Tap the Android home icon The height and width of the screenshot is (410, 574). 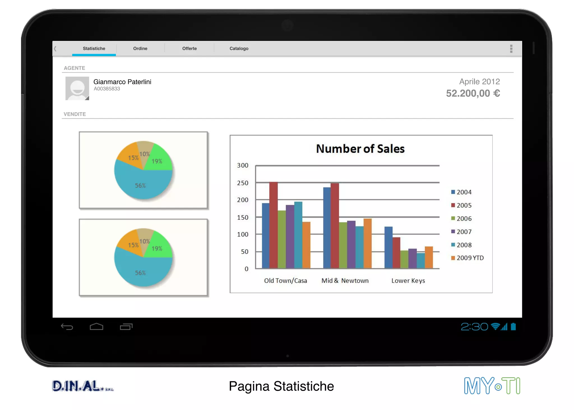(x=96, y=327)
